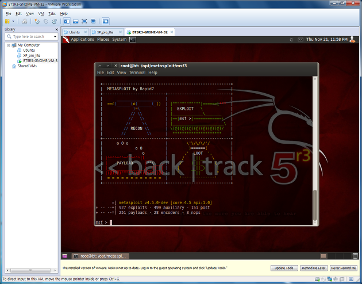
Task: Open terminal window menu caret-up button
Action: 100,66
